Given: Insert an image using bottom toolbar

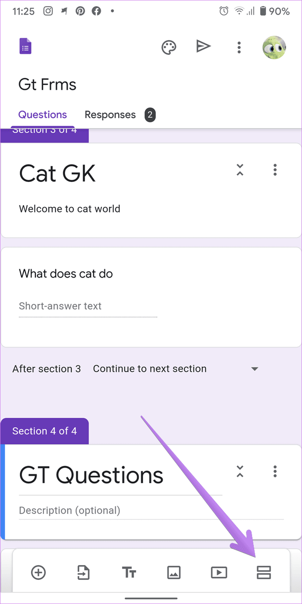Looking at the screenshot, I should tap(174, 572).
